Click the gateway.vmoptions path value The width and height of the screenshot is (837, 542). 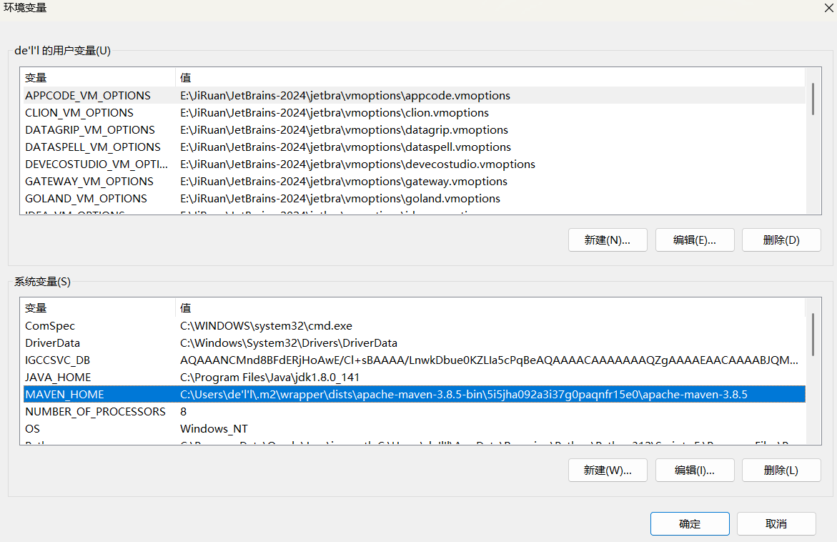coord(344,181)
